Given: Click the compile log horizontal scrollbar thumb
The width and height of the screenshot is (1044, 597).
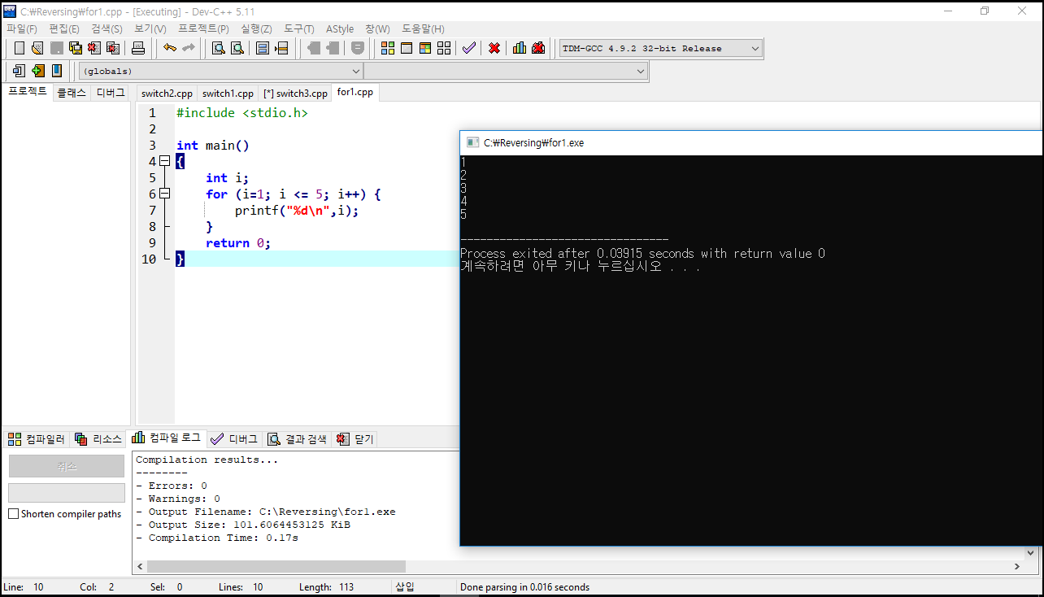Looking at the screenshot, I should [x=276, y=566].
